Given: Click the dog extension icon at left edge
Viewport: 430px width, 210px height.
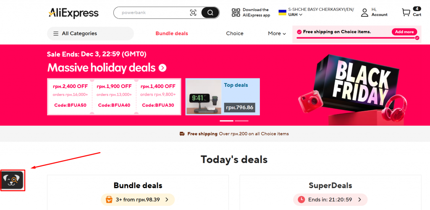Looking at the screenshot, I should tap(13, 180).
